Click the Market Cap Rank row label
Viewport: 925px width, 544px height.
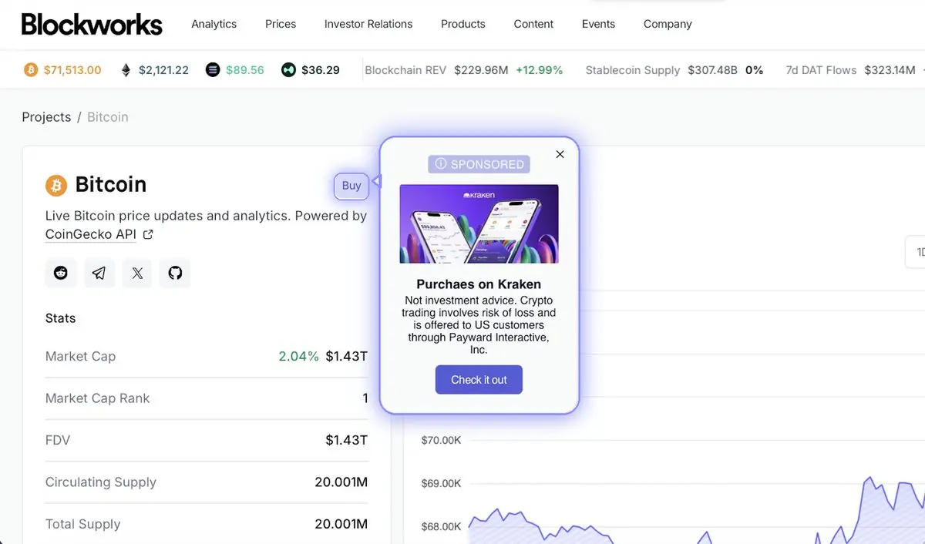point(97,398)
